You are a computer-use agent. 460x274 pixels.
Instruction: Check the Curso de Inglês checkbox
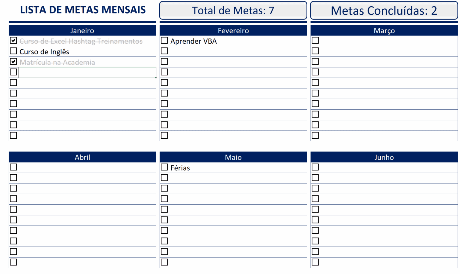click(x=13, y=51)
